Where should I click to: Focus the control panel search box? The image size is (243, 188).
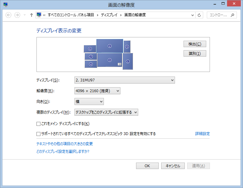[x=222, y=15]
